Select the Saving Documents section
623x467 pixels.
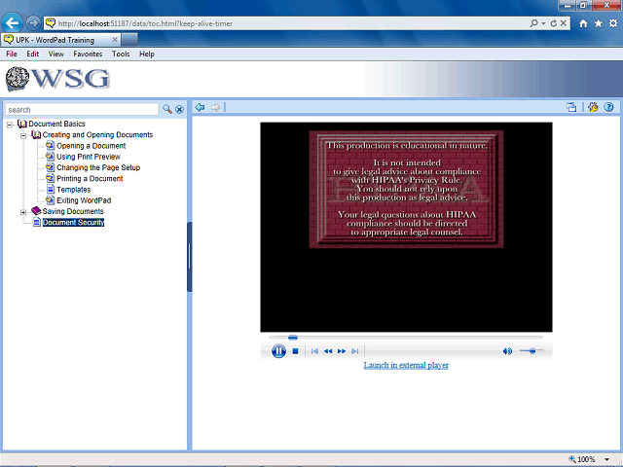click(73, 212)
